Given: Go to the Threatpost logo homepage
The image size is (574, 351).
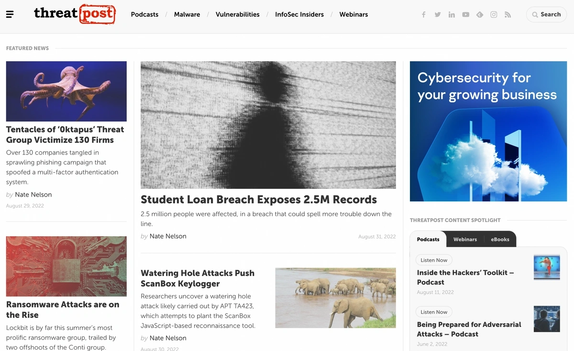Looking at the screenshot, I should click(75, 14).
